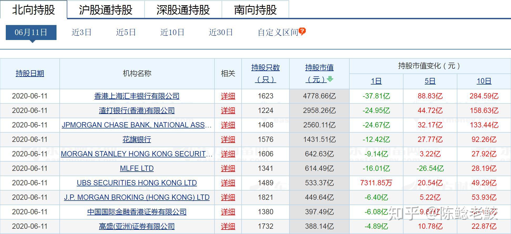Click the 388.14亿 market value cell
Viewport: 511px width, 234px height.
pos(319,226)
